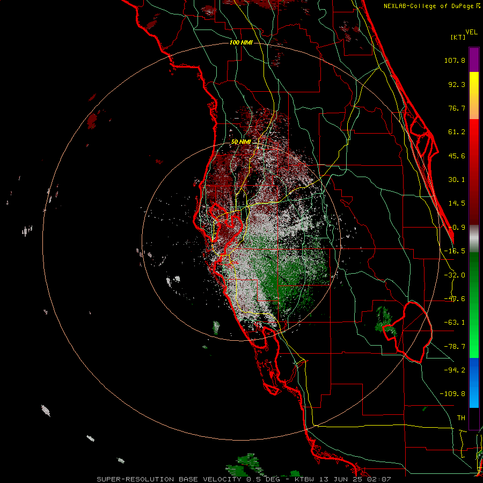Click the 100 NMI range ring label

[241, 42]
